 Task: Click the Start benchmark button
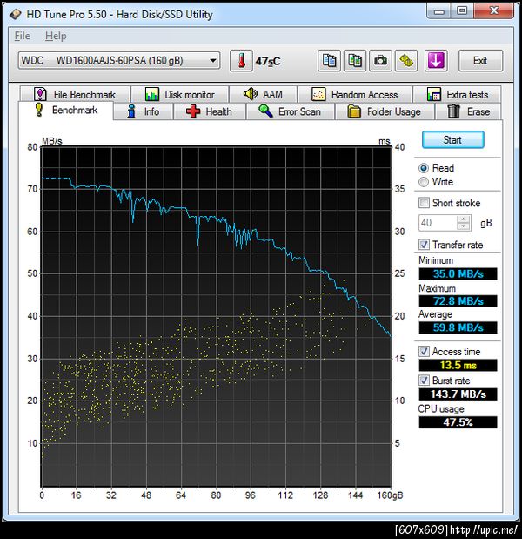pyautogui.click(x=453, y=140)
